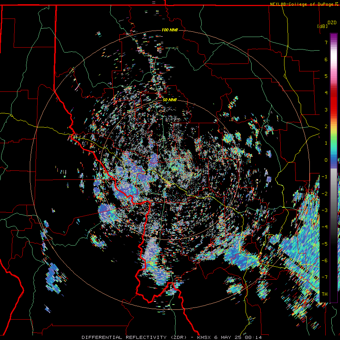
Task: Select the 7 dB scale label
Action: coord(326,42)
